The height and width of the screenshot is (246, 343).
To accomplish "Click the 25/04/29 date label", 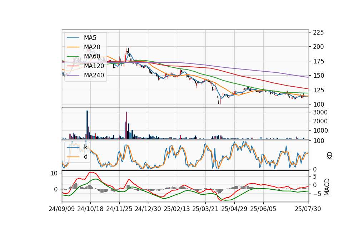I will (x=234, y=209).
